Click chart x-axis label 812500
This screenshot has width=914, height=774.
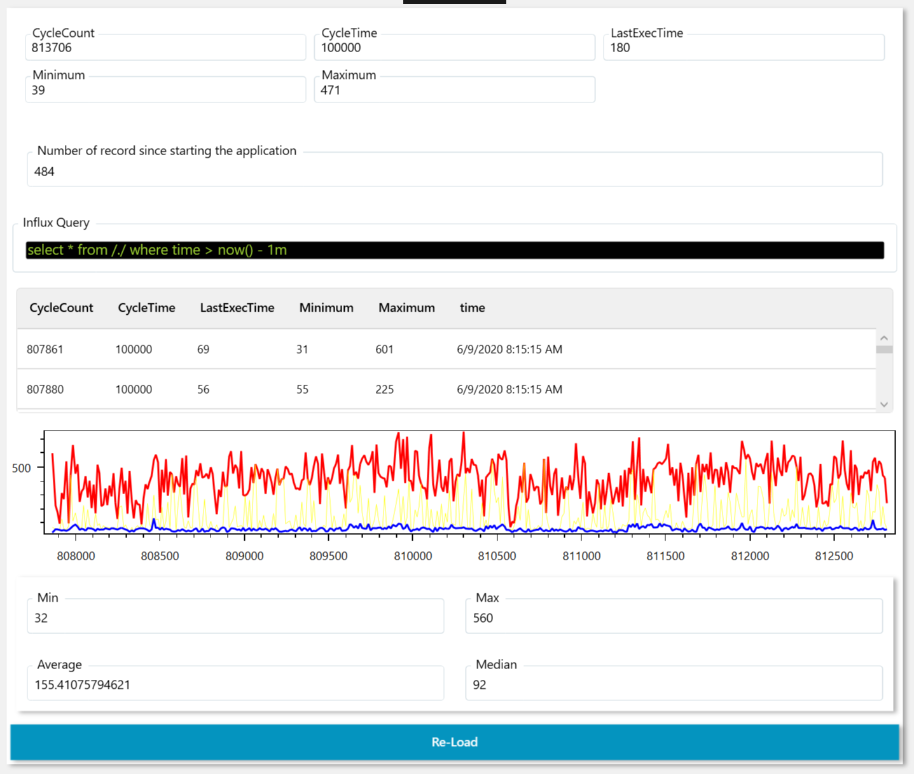pos(834,556)
